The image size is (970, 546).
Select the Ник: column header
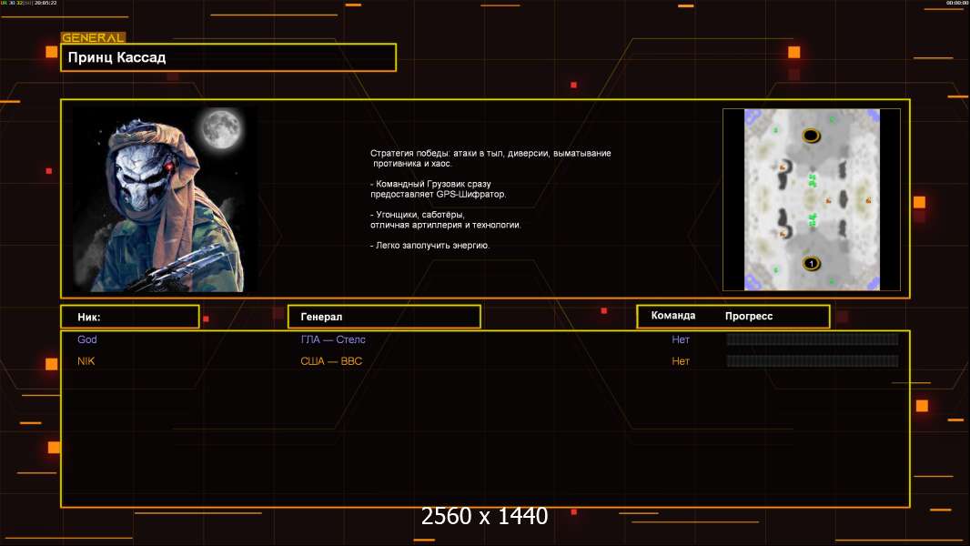click(129, 317)
